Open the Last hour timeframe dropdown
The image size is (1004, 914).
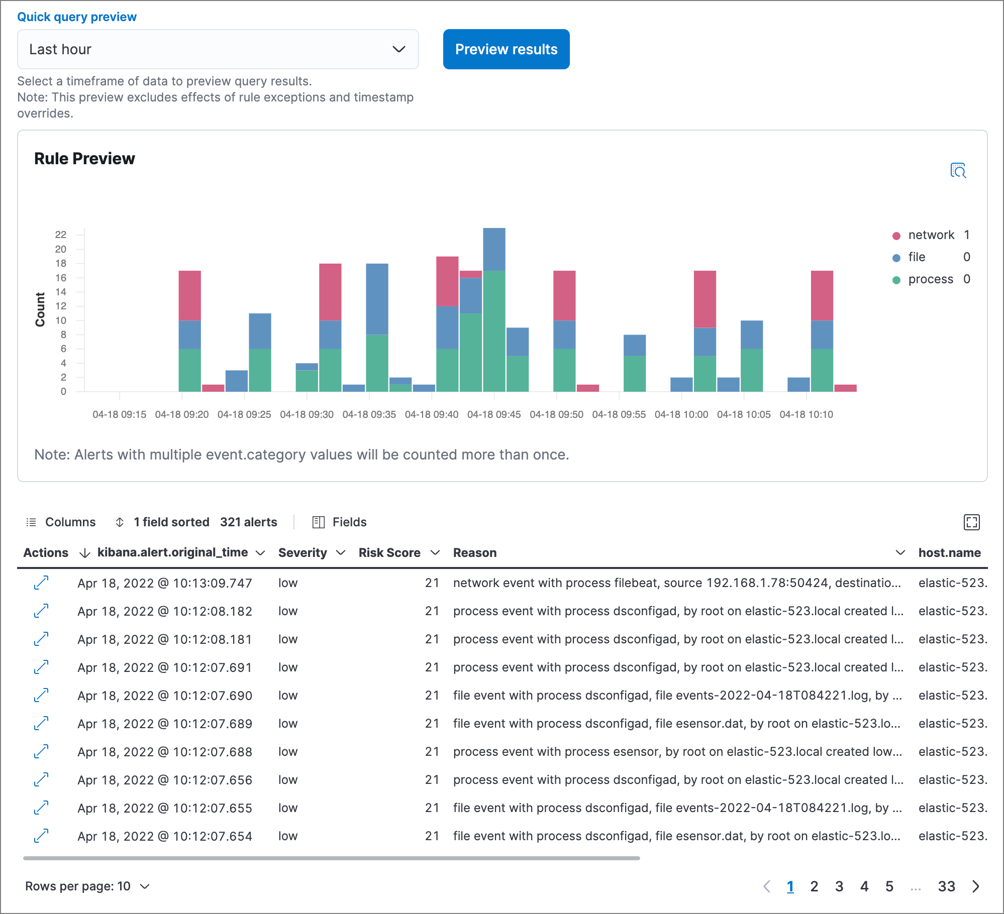pos(218,49)
